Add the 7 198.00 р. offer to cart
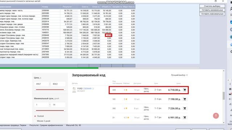Viewport: 232px width, 130px height. (185, 99)
